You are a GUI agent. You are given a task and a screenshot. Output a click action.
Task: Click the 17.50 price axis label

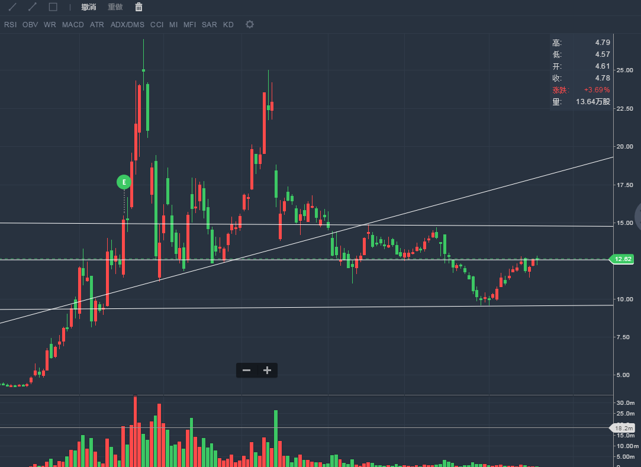point(624,185)
